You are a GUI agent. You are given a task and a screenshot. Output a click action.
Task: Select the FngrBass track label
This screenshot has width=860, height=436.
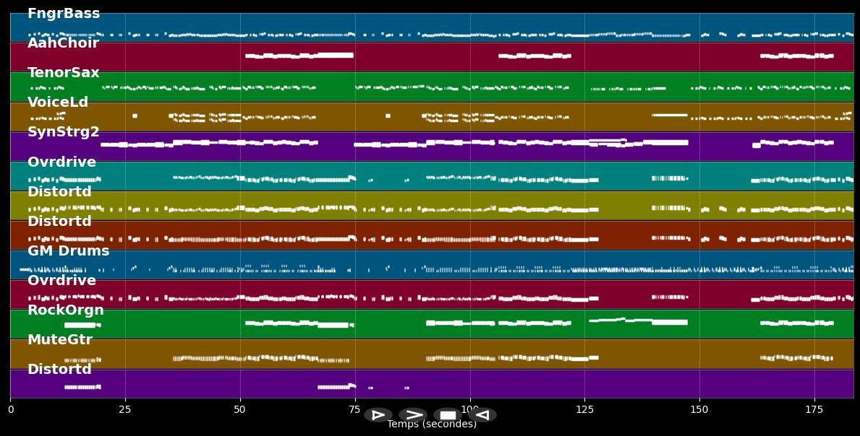64,14
